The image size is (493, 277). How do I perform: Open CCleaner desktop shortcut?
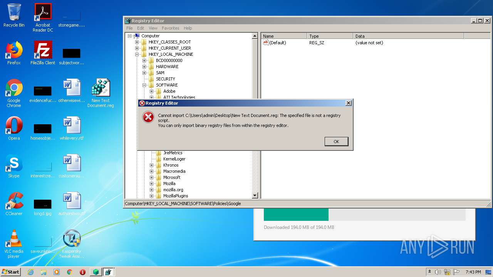[x=14, y=204]
